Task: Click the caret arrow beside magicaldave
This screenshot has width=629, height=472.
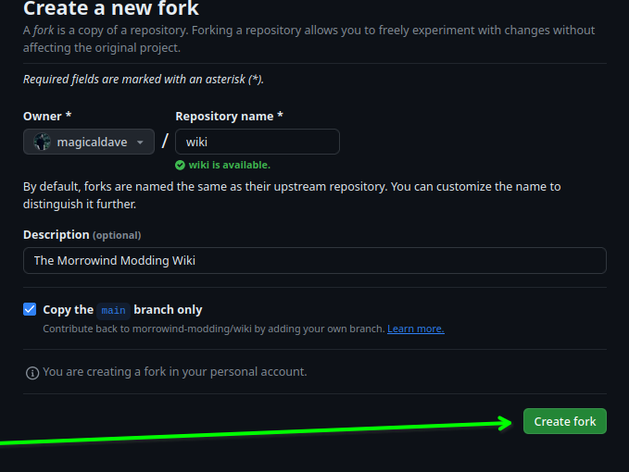Action: [x=140, y=143]
